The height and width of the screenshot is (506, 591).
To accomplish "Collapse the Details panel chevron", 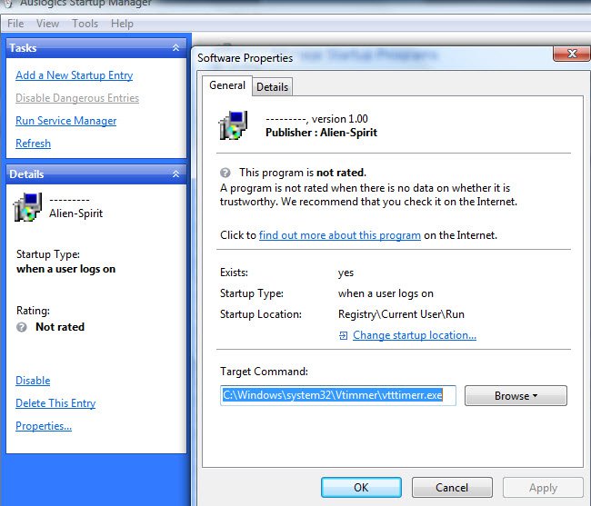I will (175, 174).
